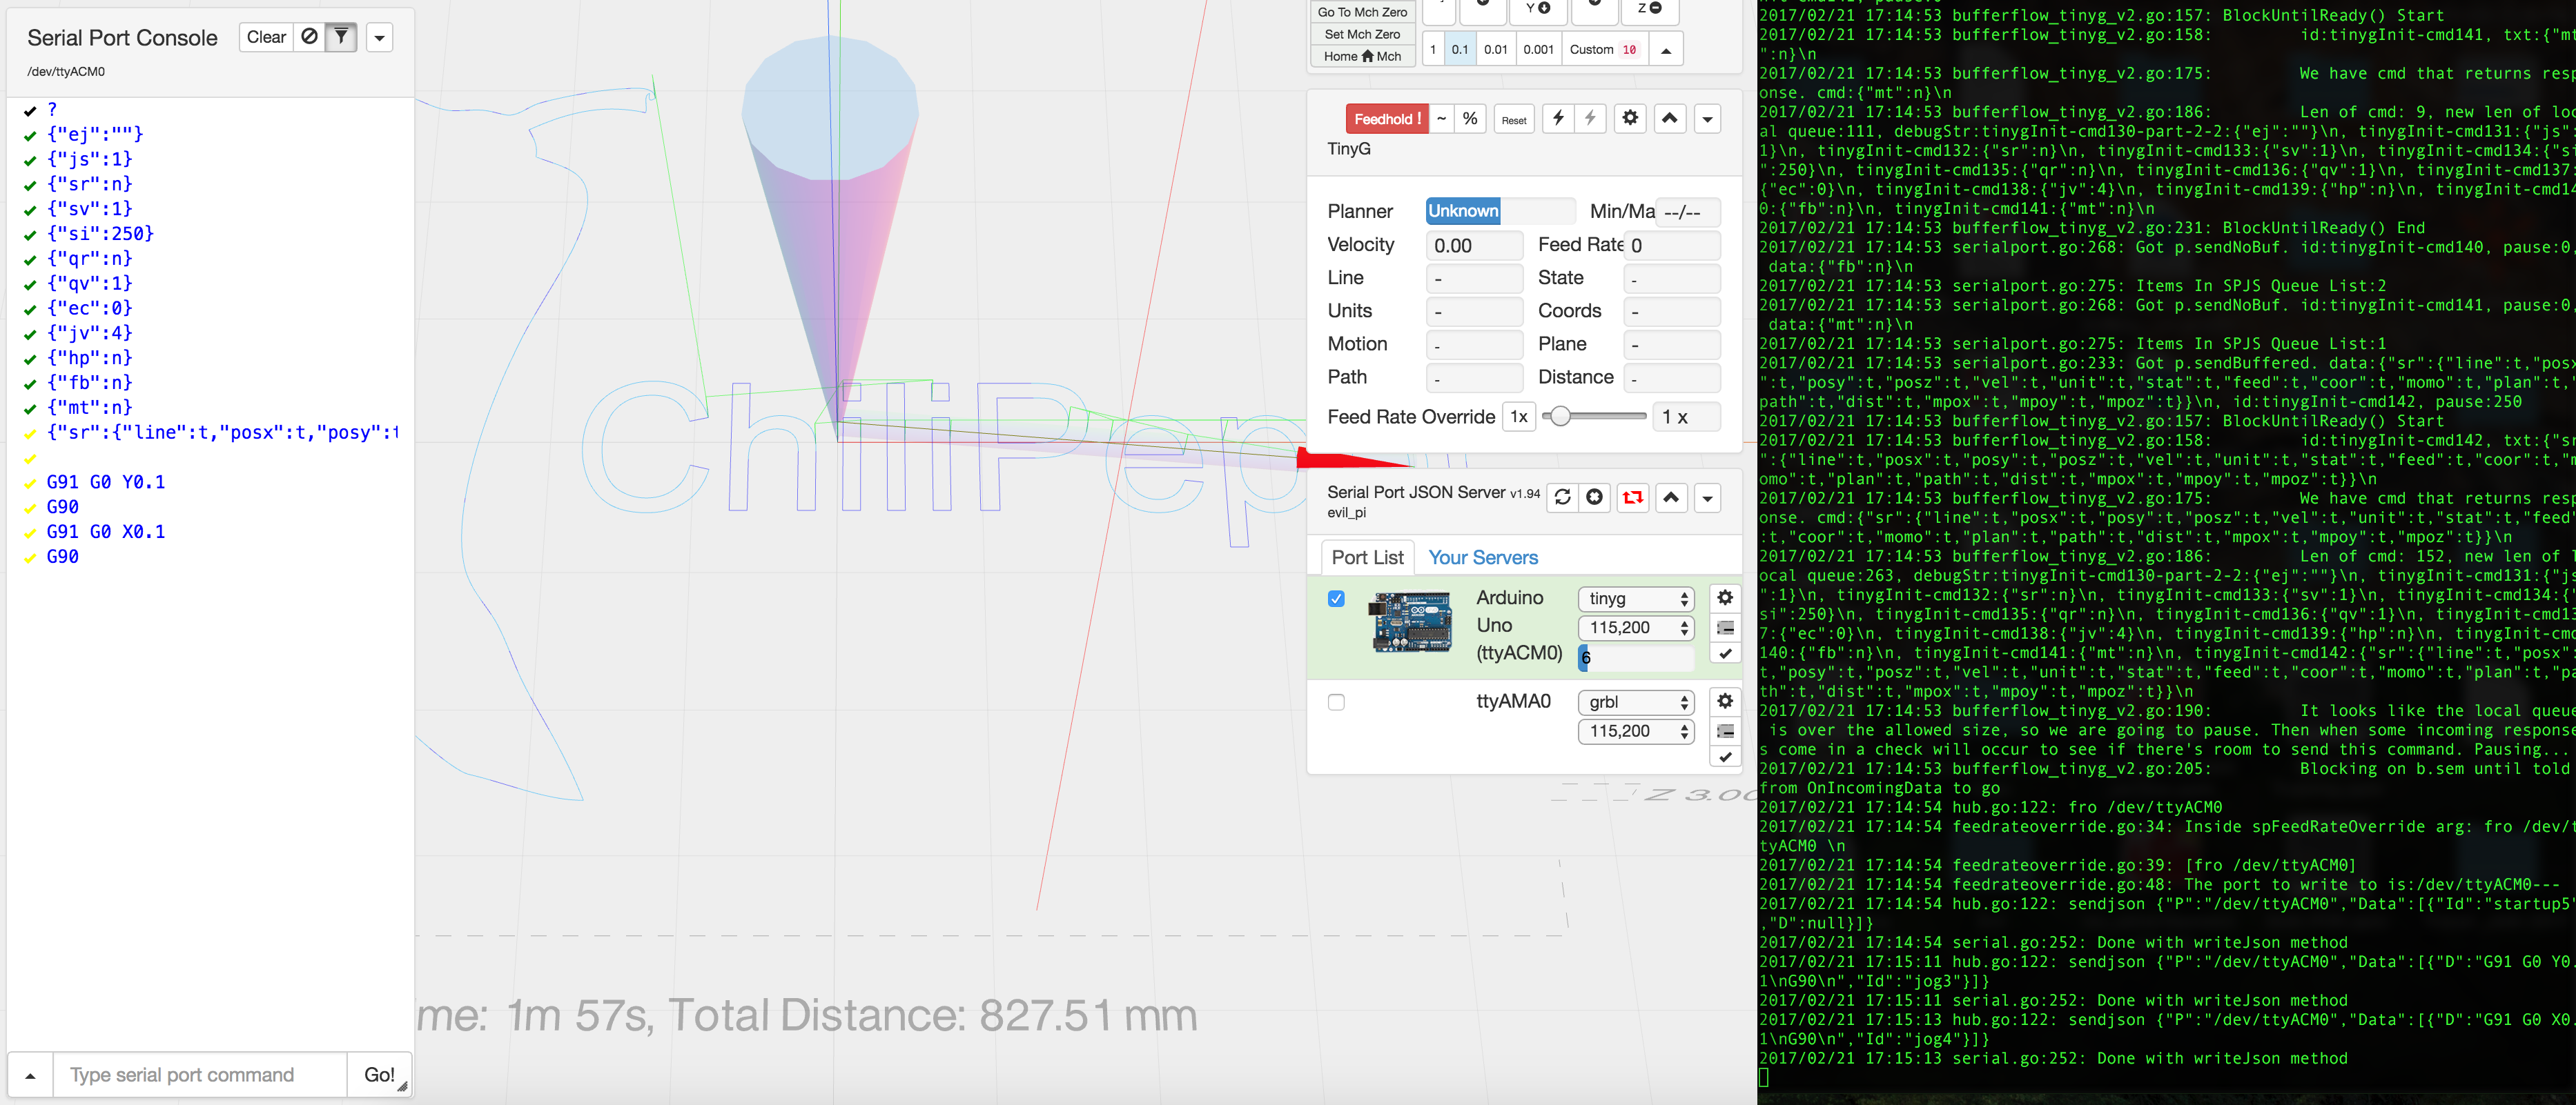
Task: Click the disconnect icon in JSON Server header
Action: click(1595, 497)
